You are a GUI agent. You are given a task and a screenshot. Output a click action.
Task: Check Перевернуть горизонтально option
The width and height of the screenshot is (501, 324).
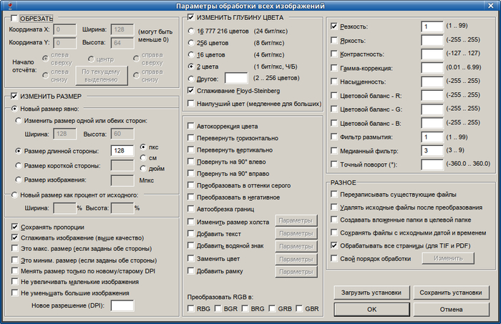pyautogui.click(x=190, y=138)
